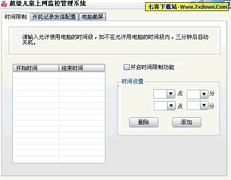The width and height of the screenshot is (231, 180).
Task: Enable the 开启时间限制功能 checkbox
Action: coord(126,67)
